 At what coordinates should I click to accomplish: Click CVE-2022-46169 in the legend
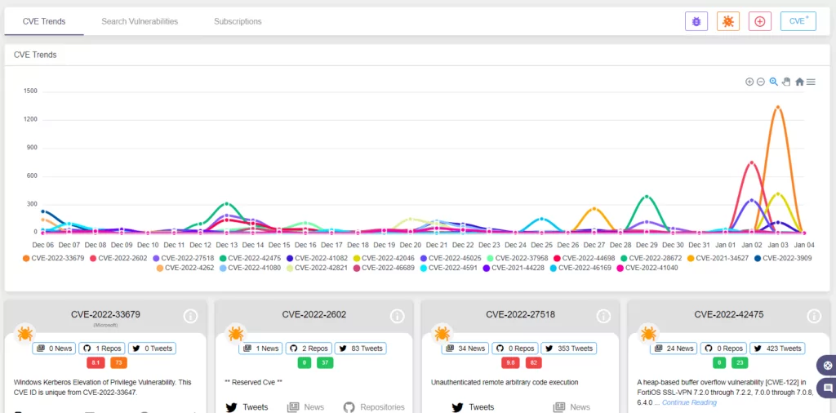[x=580, y=268]
